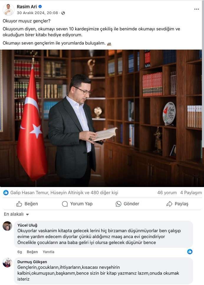Open the post timestamp 30 Aralık 2024
The height and width of the screenshot is (285, 204).
pyautogui.click(x=37, y=13)
